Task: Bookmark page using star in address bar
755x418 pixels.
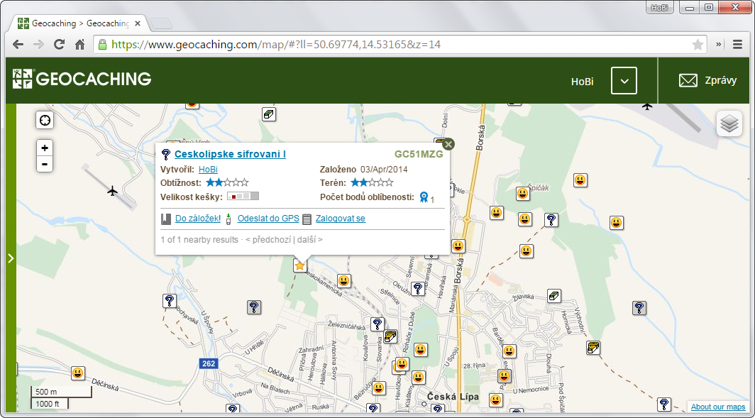Action: (x=698, y=45)
